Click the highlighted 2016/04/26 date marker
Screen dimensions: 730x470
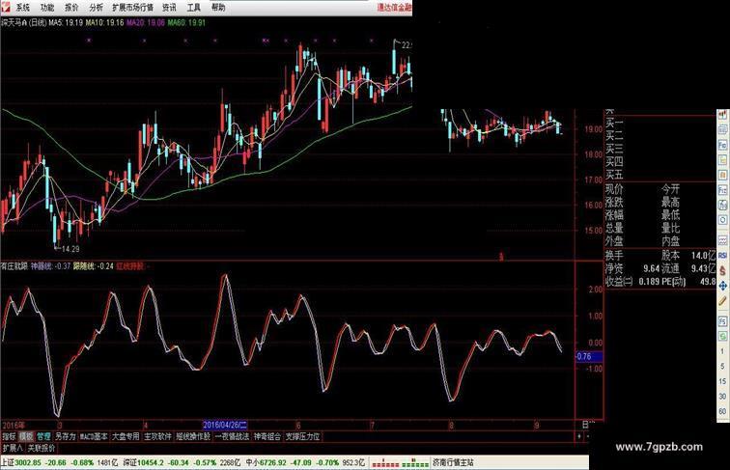[225, 425]
